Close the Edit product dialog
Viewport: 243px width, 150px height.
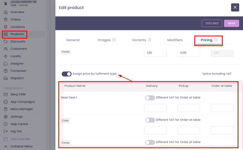point(234,7)
